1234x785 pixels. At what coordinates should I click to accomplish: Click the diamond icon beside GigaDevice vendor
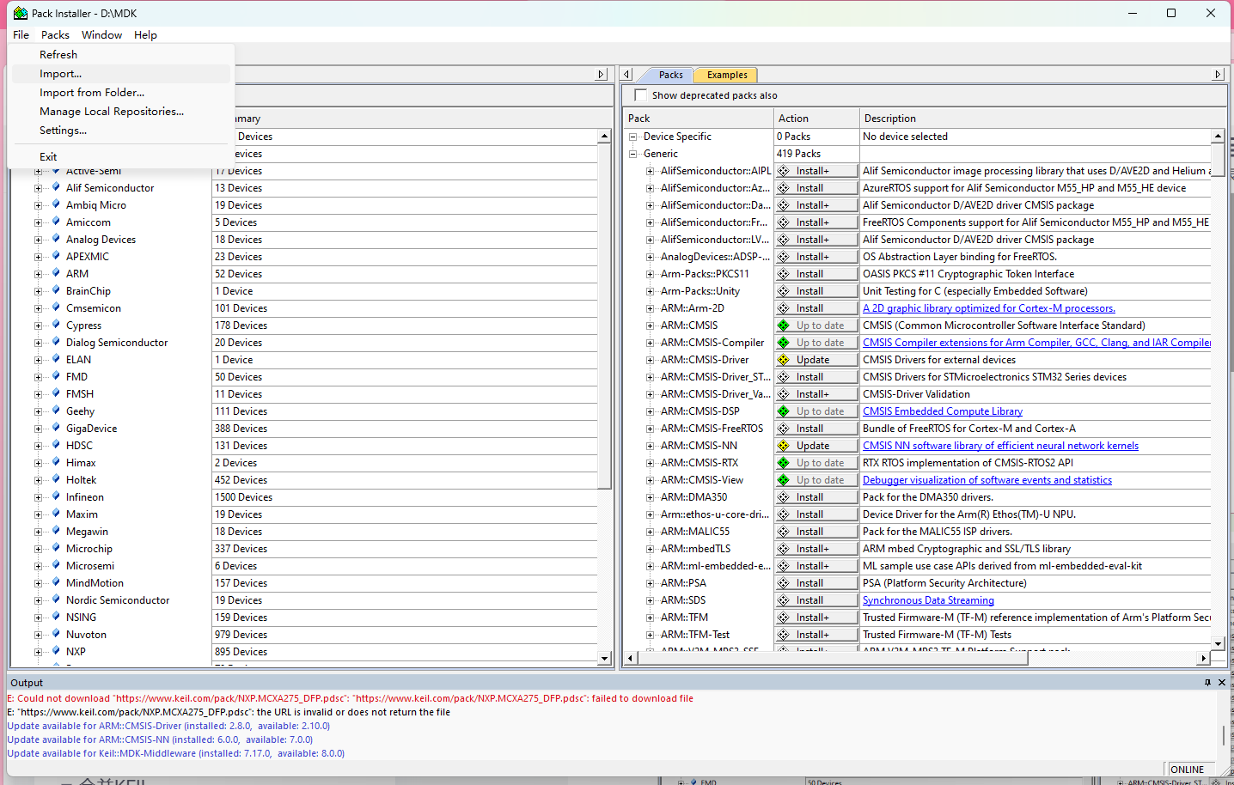pyautogui.click(x=56, y=428)
